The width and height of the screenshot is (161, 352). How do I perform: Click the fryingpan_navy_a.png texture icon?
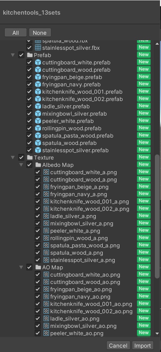[46, 194]
